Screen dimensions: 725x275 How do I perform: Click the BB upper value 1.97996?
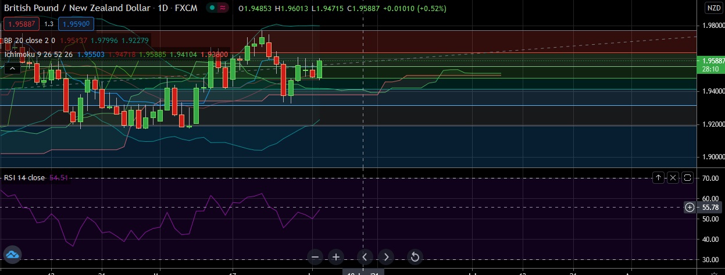pyautogui.click(x=103, y=40)
